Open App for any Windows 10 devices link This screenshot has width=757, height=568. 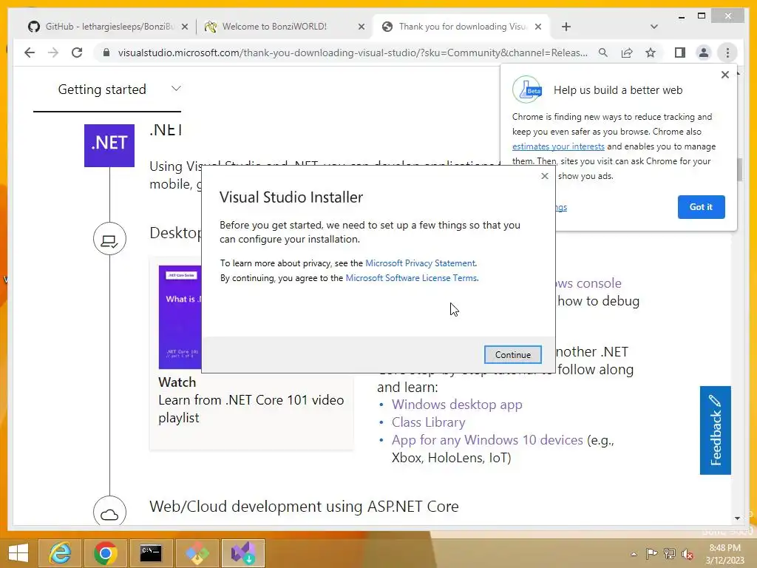tap(487, 440)
